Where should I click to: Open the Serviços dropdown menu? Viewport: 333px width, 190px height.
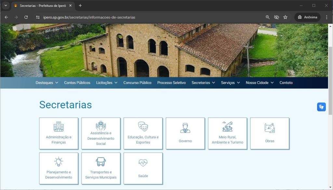pos(230,83)
